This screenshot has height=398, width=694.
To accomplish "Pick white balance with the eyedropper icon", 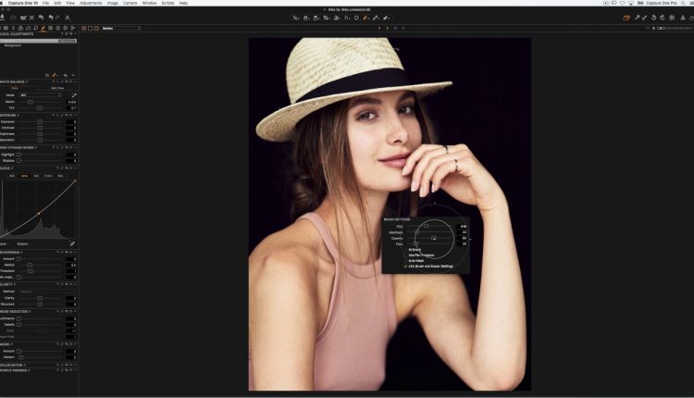I will click(72, 95).
